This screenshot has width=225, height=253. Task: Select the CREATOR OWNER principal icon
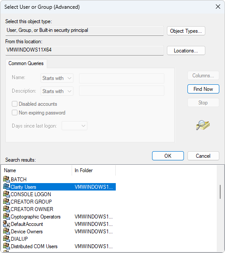click(x=7, y=209)
